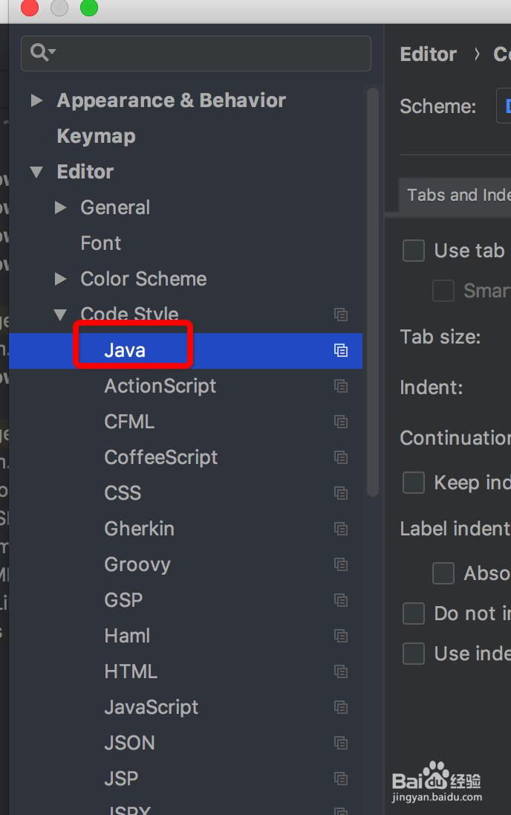511x815 pixels.
Task: Expand the Color Scheme node
Action: click(61, 279)
